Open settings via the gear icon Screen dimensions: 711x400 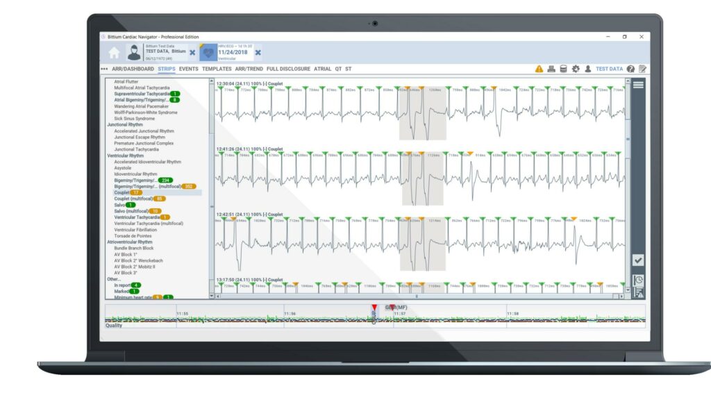point(576,69)
